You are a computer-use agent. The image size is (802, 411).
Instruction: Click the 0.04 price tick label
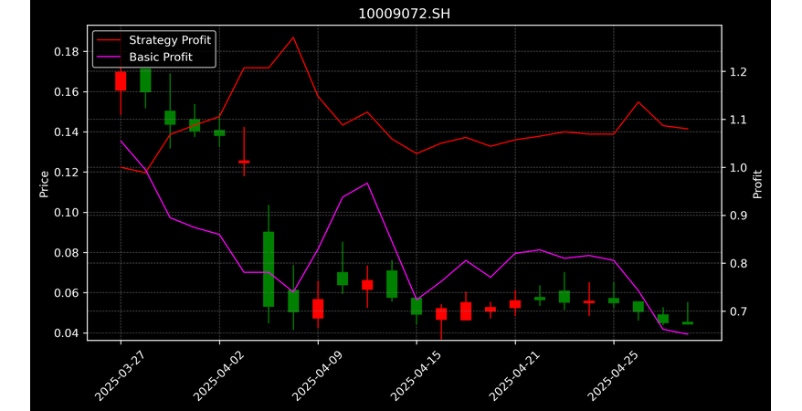pyautogui.click(x=66, y=333)
